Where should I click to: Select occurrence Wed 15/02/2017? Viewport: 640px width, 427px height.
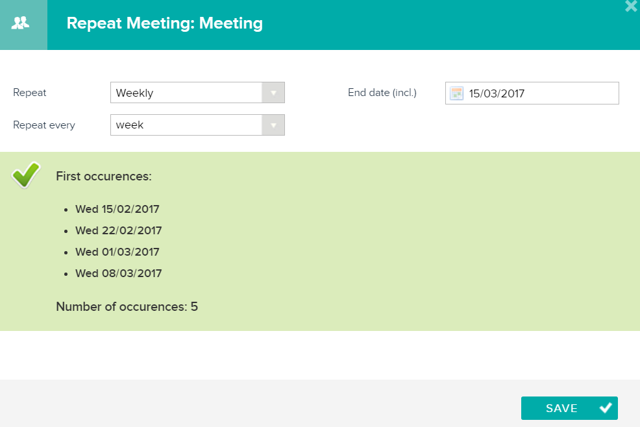click(117, 209)
